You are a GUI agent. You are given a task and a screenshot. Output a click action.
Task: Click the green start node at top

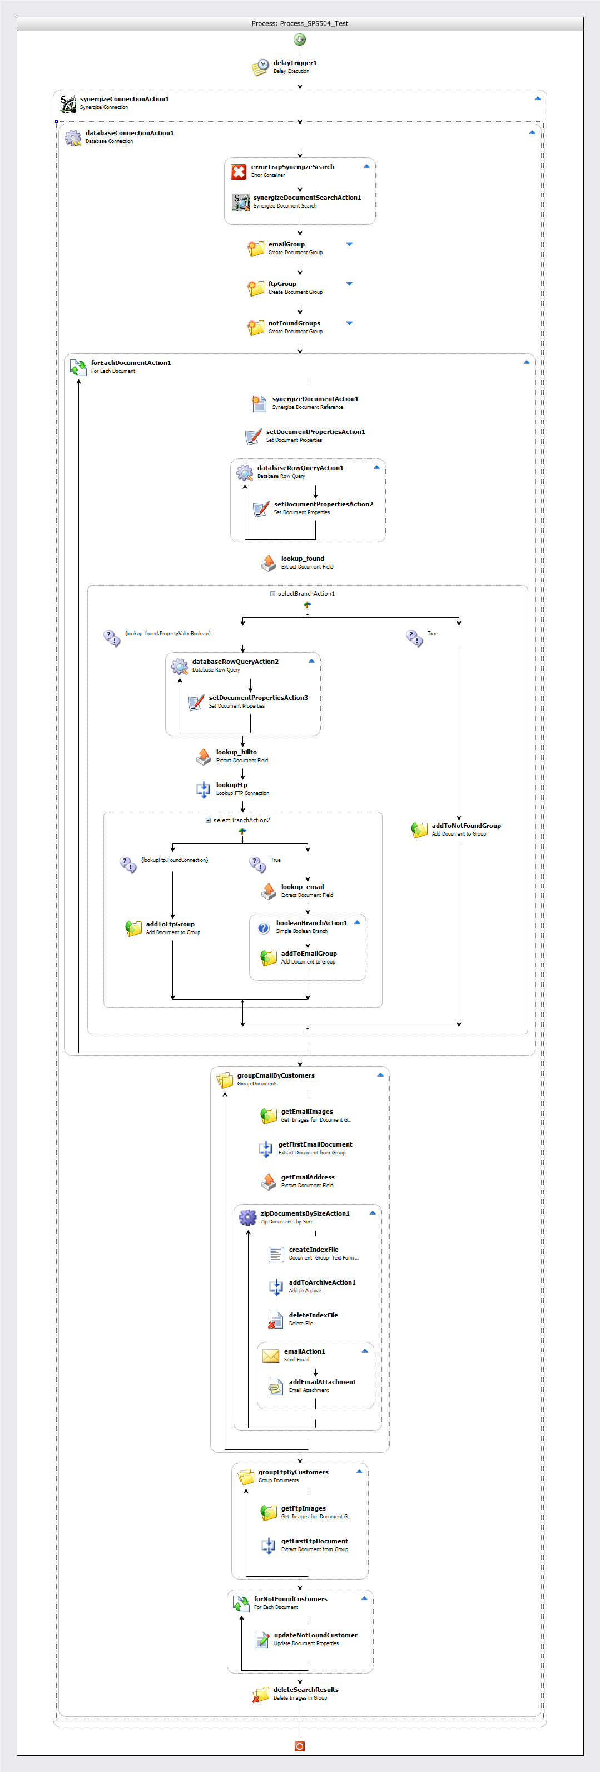(x=300, y=40)
